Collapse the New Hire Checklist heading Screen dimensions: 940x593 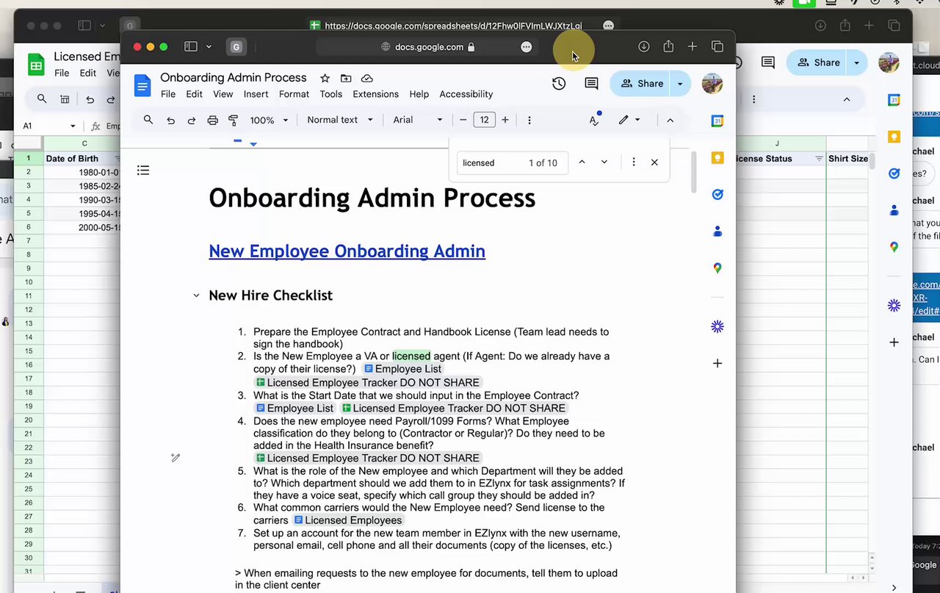click(x=196, y=295)
